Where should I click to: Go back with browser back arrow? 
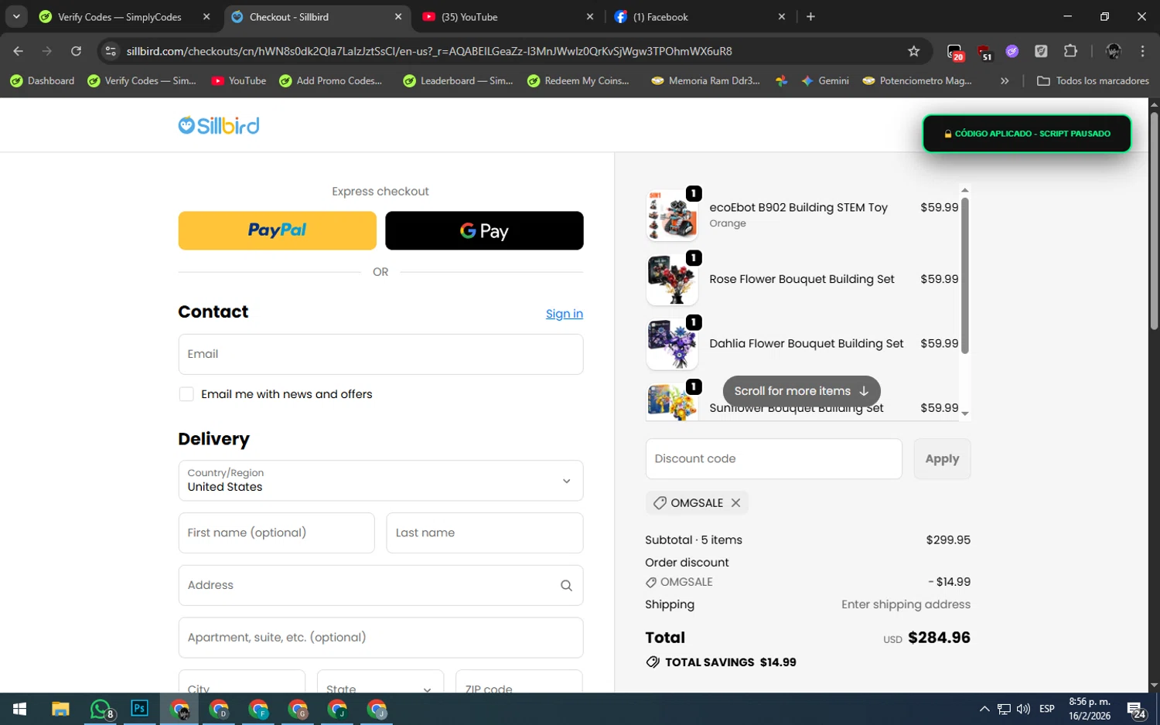[x=18, y=51]
